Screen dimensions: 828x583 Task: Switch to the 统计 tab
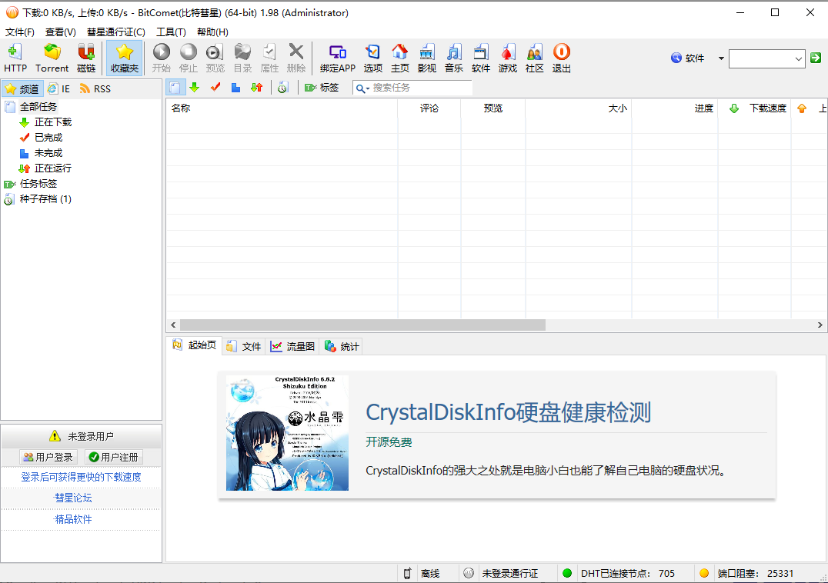tap(342, 346)
